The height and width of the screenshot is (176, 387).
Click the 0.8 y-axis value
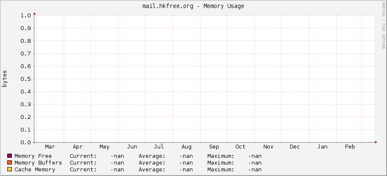[25, 41]
